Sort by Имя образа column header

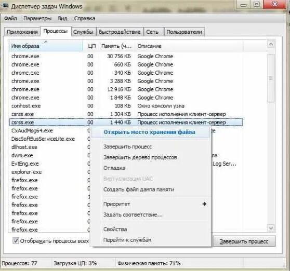point(46,46)
